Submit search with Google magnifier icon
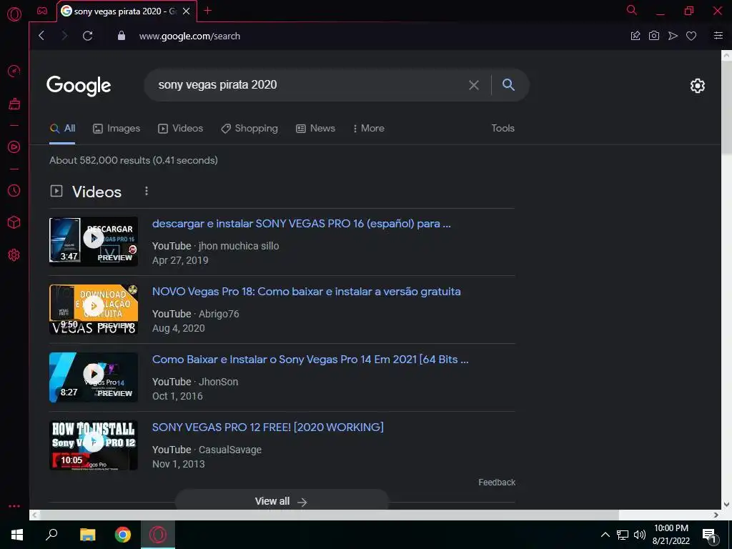 pyautogui.click(x=508, y=84)
